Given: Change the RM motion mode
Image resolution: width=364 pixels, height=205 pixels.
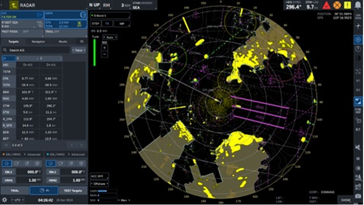Looking at the screenshot, I should (106, 5).
